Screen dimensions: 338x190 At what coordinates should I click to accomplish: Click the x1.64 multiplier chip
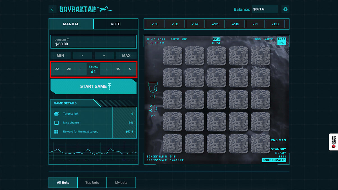[x=195, y=24]
